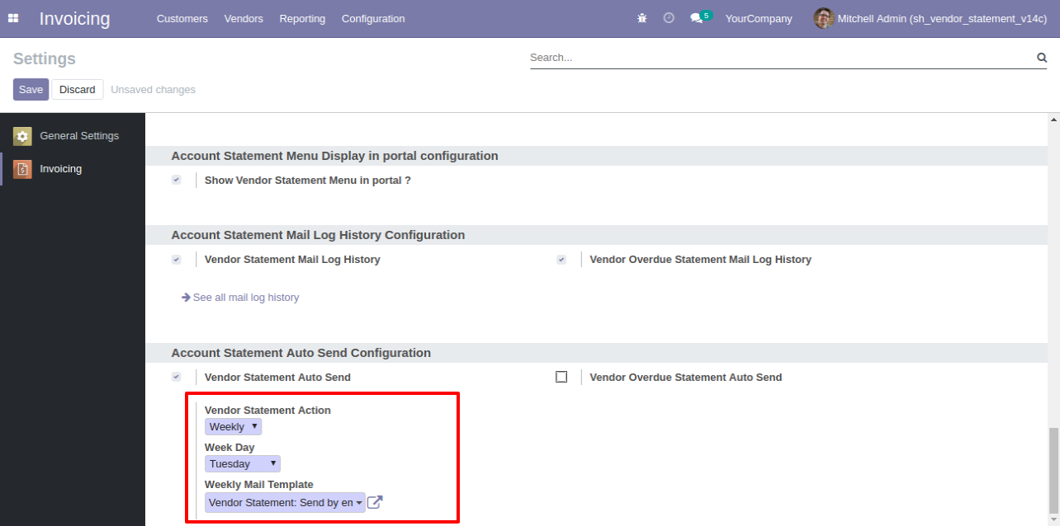
Task: Uncheck Vendor Statement Auto Send checkbox
Action: point(176,378)
